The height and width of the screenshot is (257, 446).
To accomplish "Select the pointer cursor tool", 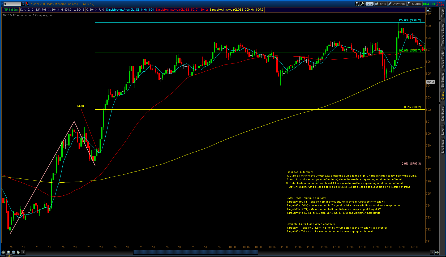I will (x=18, y=252).
